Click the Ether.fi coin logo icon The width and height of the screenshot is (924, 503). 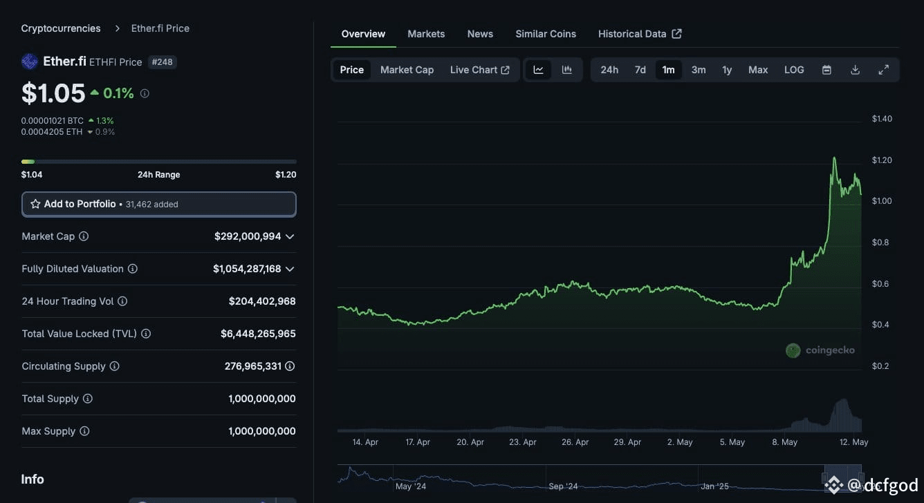point(30,61)
